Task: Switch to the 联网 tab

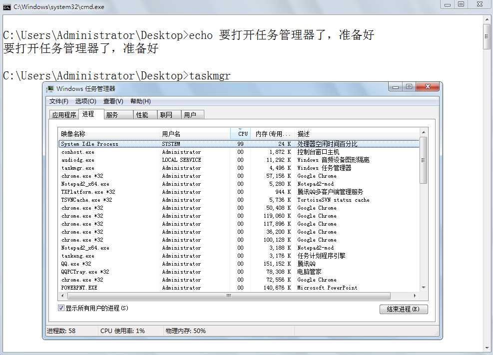Action: coord(169,115)
